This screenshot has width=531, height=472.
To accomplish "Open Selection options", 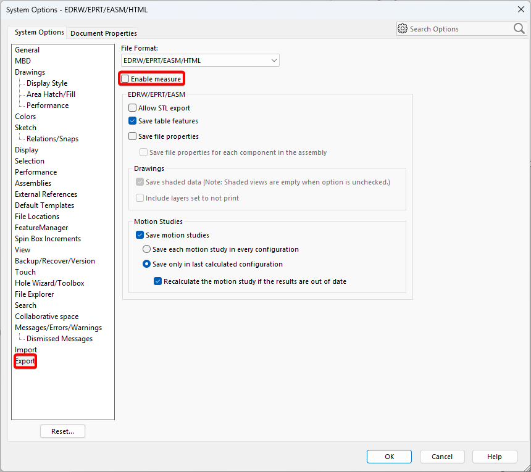I will [x=30, y=161].
